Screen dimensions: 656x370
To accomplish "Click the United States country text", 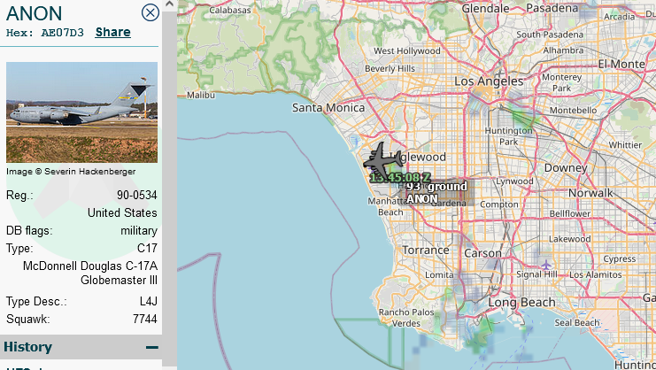I will coord(122,212).
